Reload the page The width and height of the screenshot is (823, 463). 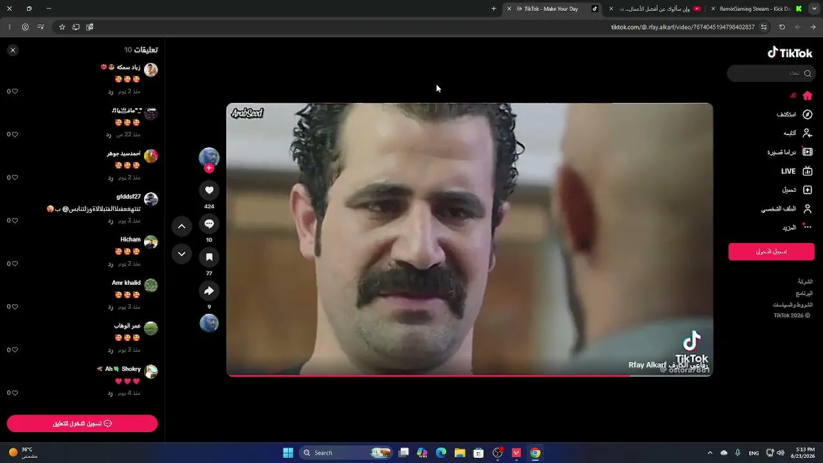[x=782, y=27]
